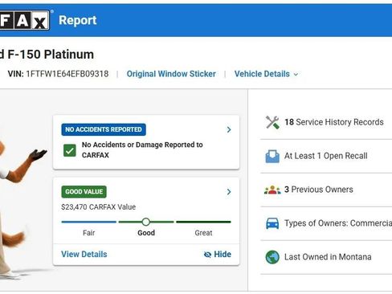Click the previous owners people icon
392x294 pixels.
272,190
